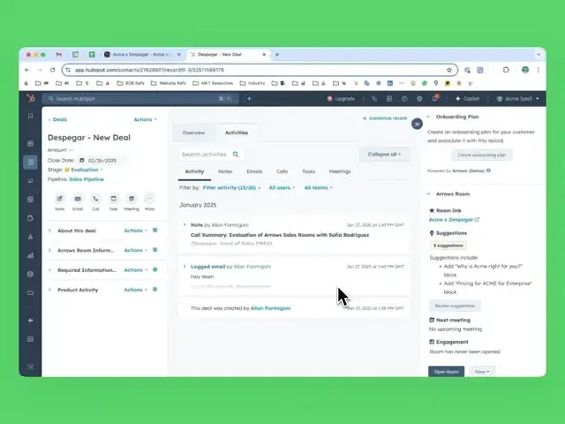
Task: Select the Notes activity tab
Action: [225, 171]
